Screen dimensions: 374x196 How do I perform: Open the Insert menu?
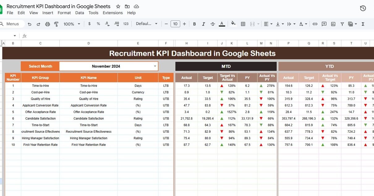pyautogui.click(x=48, y=13)
